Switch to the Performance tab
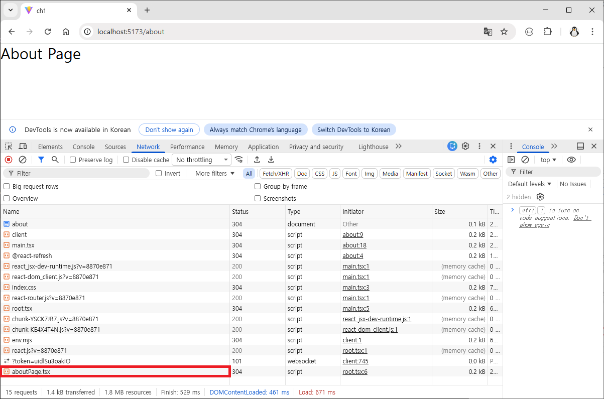This screenshot has width=604, height=399. 187,147
